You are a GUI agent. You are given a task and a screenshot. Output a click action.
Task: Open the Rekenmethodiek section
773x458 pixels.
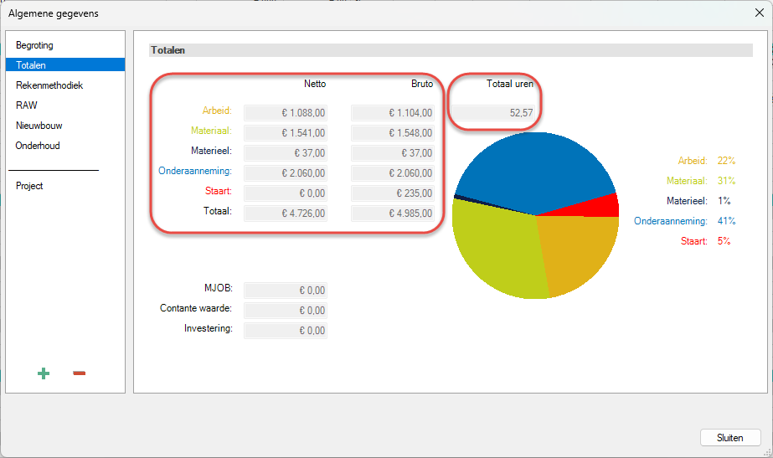49,85
